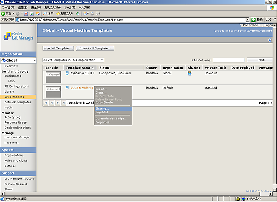277x202 pixels.
Task: Click the last page pagination arrow
Action: point(63,102)
